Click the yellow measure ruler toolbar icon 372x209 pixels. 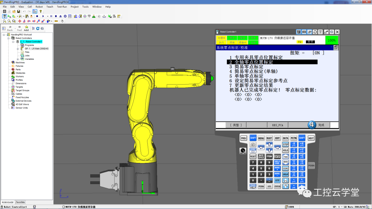[56, 21]
